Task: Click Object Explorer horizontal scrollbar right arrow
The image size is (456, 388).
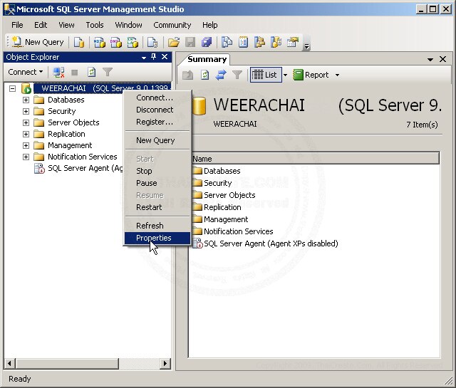Action: point(165,363)
